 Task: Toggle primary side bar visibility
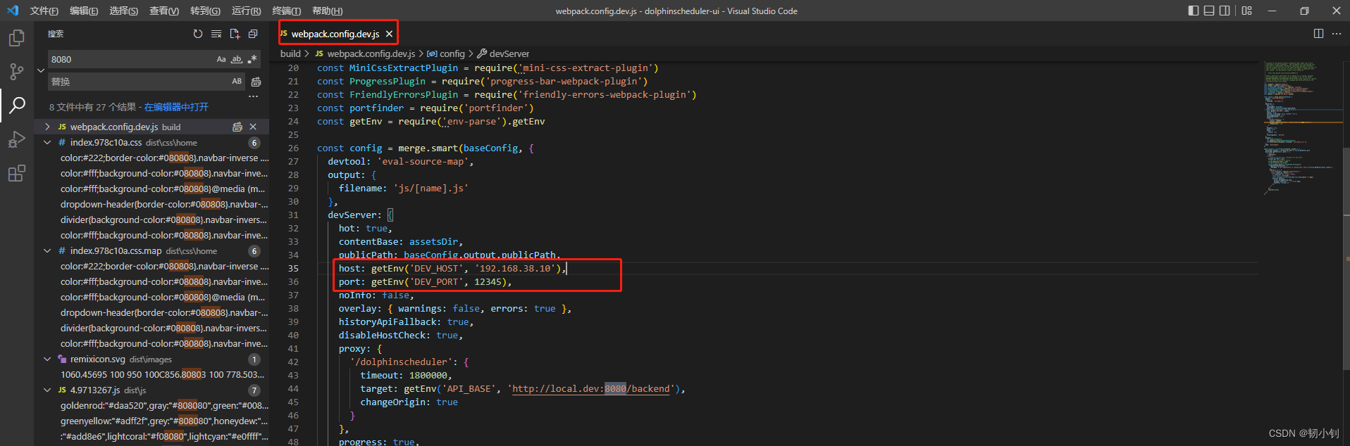pos(1193,11)
